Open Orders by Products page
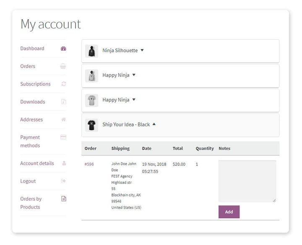Viewport: 302px width, 245px height. tap(31, 203)
